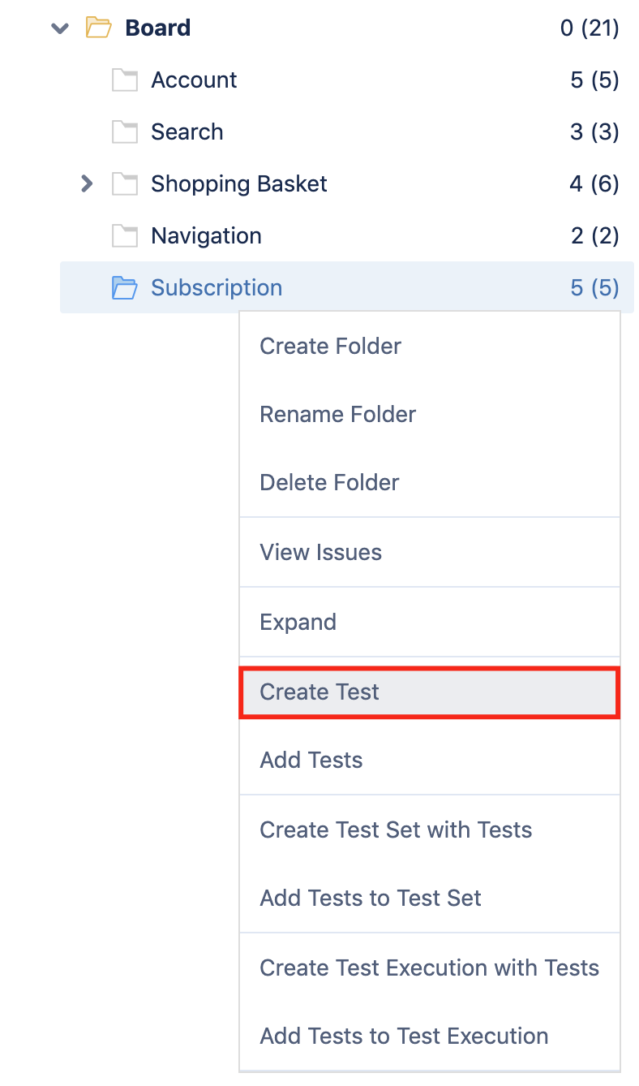Choose Create Test Execution with Tests
This screenshot has height=1086, width=639.
(430, 968)
